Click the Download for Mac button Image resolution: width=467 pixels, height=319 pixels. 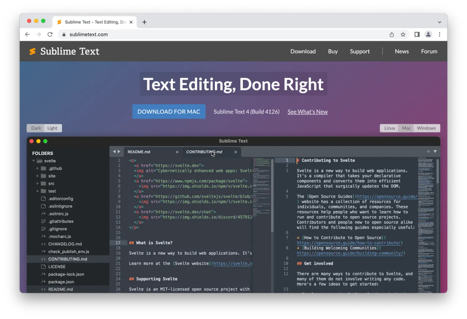[169, 112]
